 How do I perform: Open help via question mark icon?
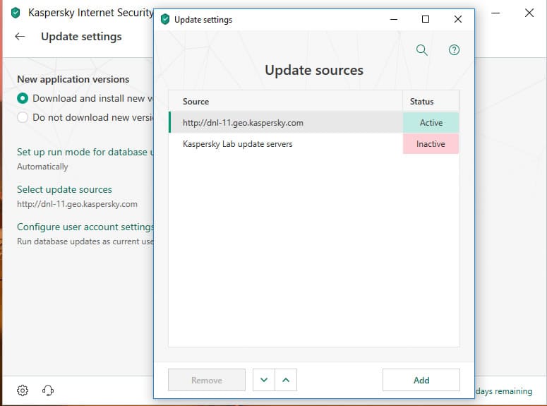454,50
